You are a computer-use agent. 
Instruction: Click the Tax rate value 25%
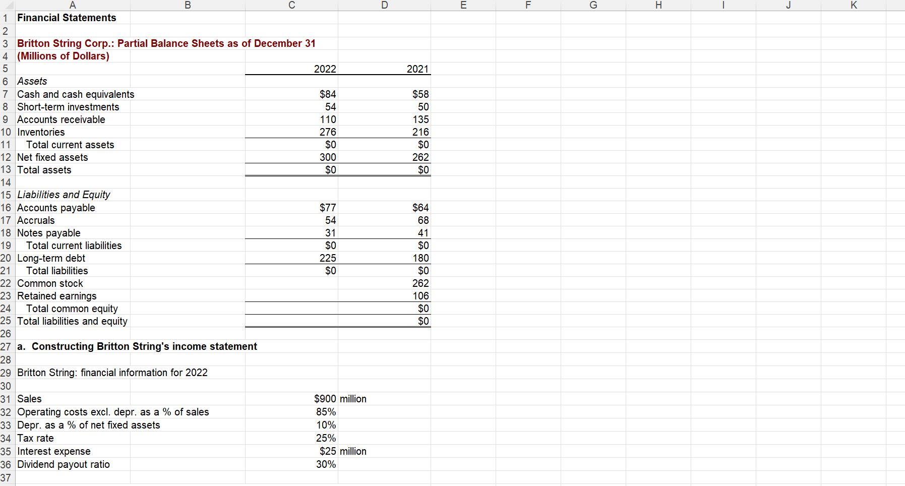pyautogui.click(x=326, y=438)
